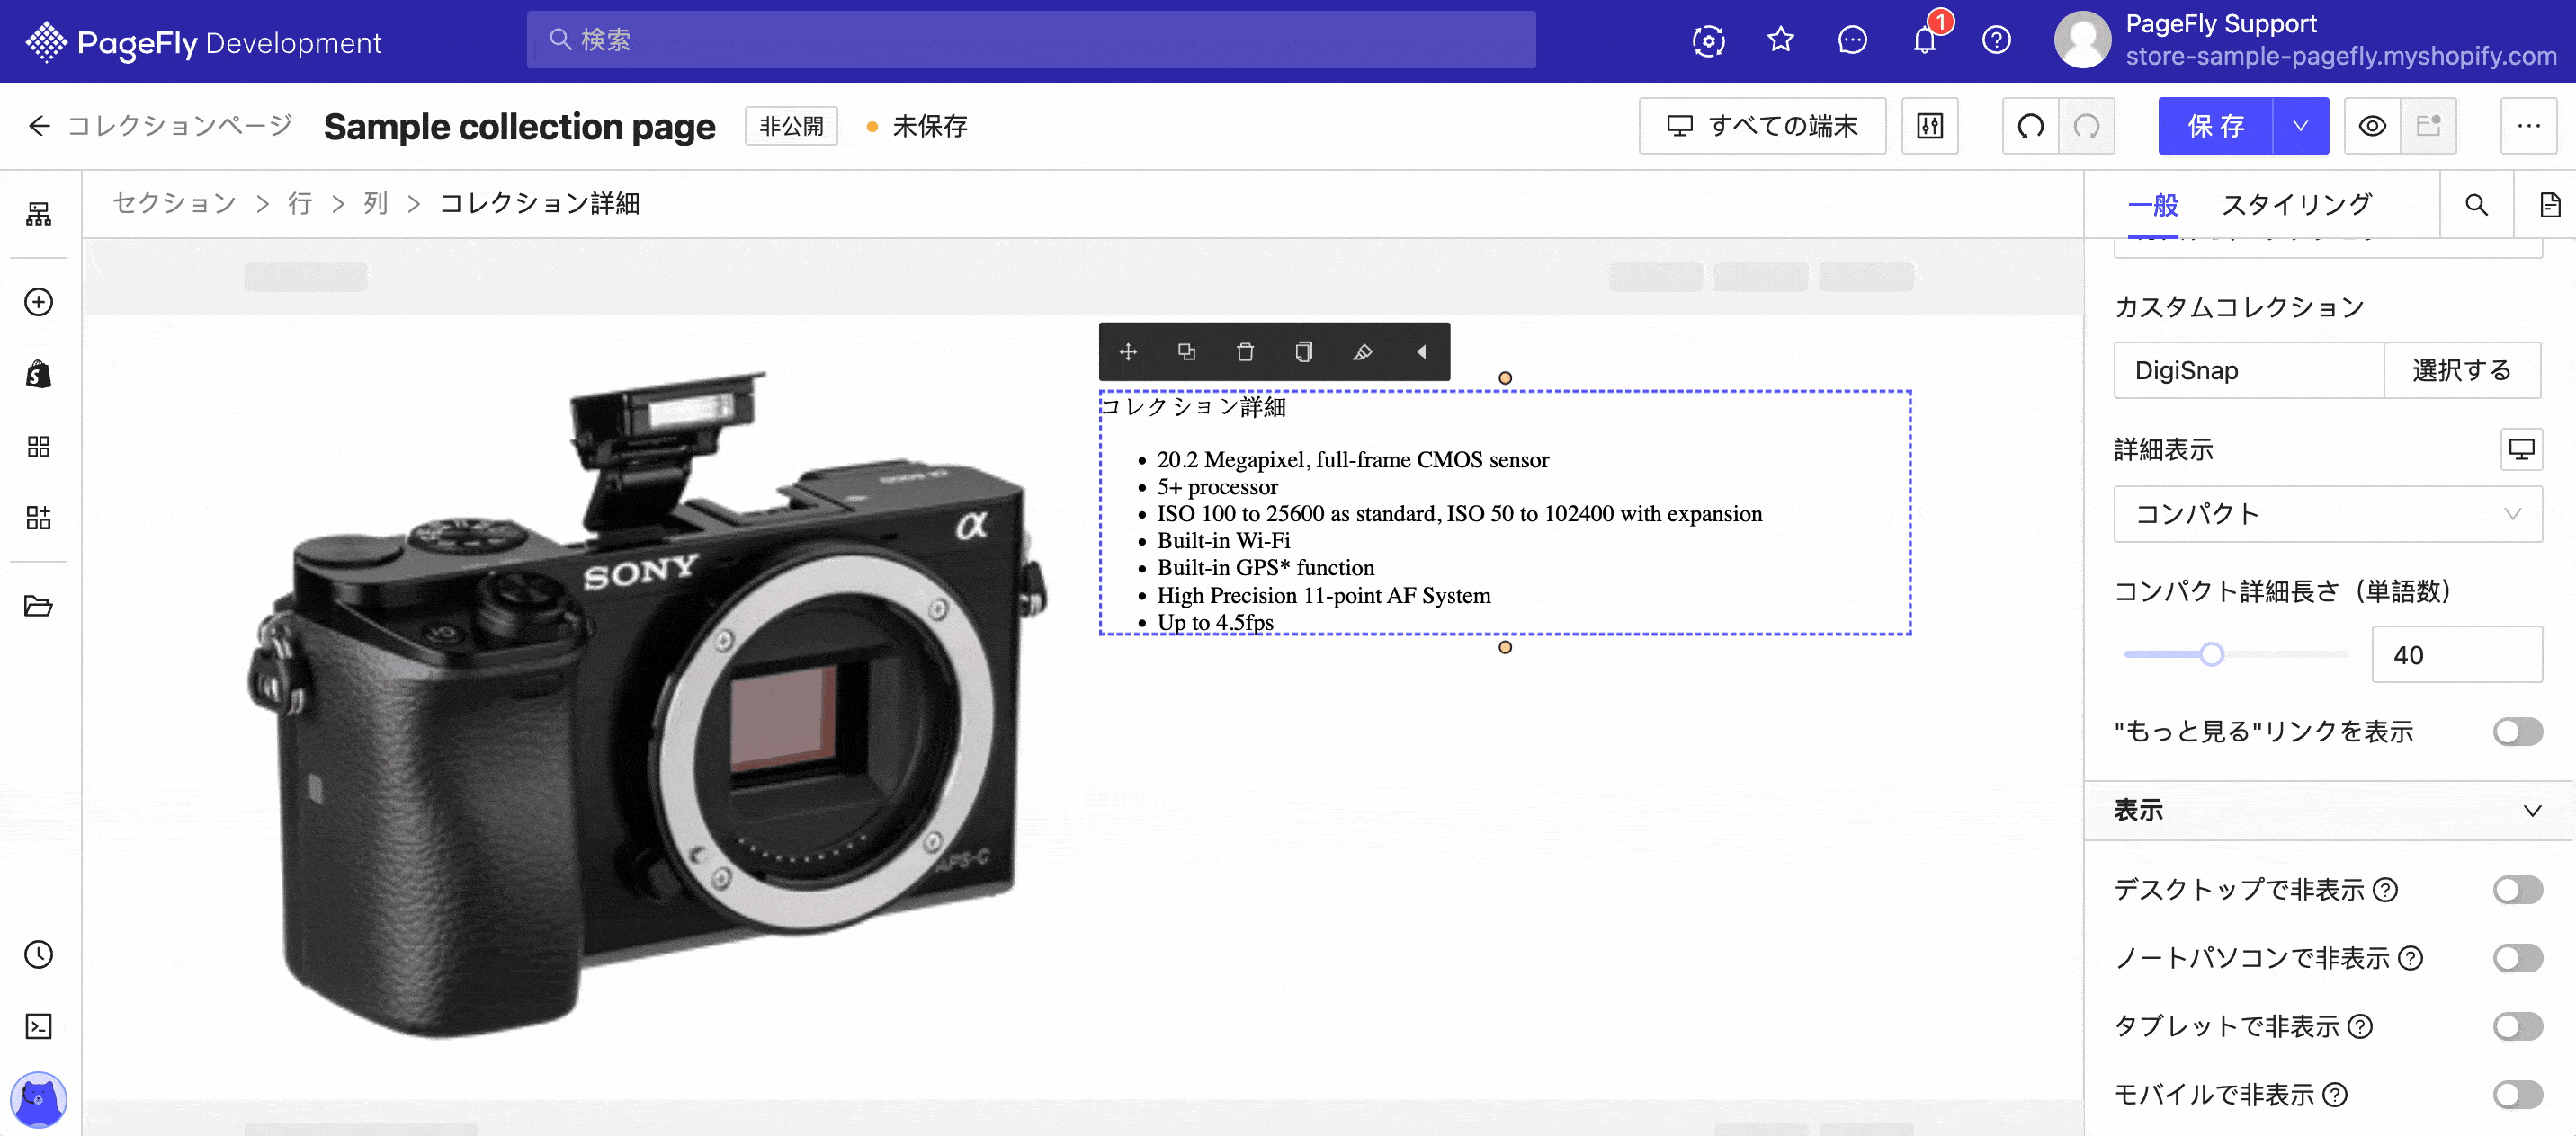The image size is (2576, 1136).
Task: Open the four-square grid sections icon
Action: (x=38, y=447)
